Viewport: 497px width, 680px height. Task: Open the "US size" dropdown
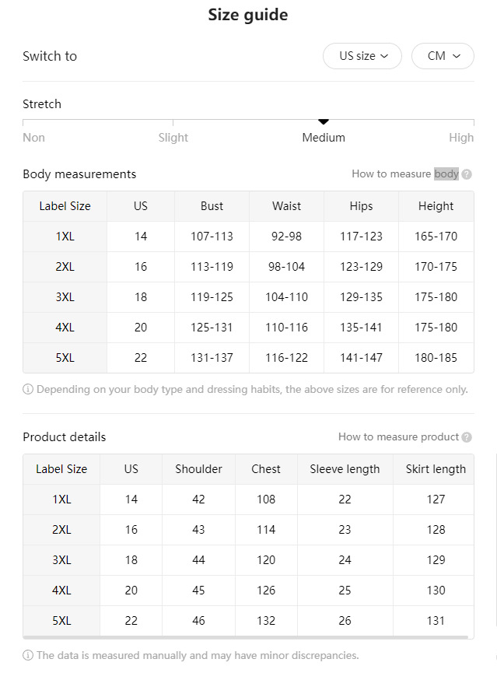[x=362, y=56]
